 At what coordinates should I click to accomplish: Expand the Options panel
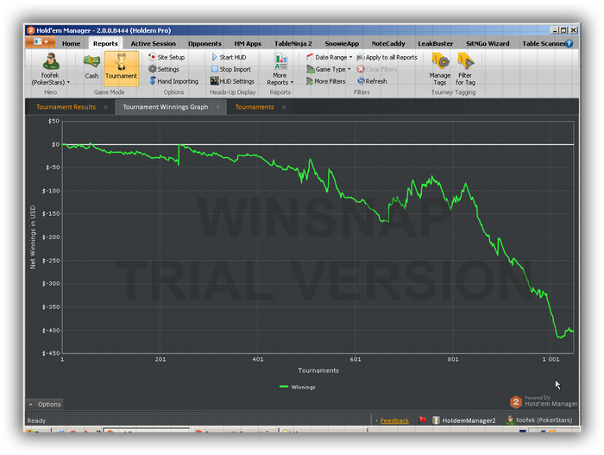pyautogui.click(x=45, y=404)
